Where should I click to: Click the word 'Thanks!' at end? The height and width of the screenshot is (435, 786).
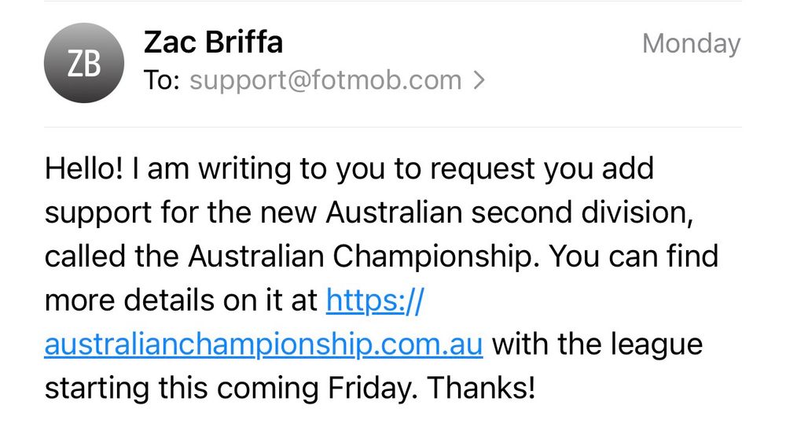tap(481, 389)
